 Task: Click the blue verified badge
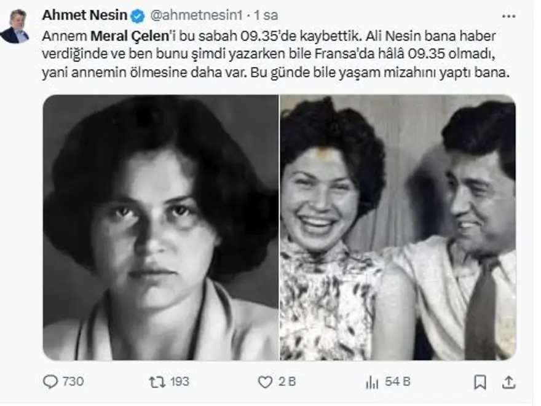[x=138, y=16]
